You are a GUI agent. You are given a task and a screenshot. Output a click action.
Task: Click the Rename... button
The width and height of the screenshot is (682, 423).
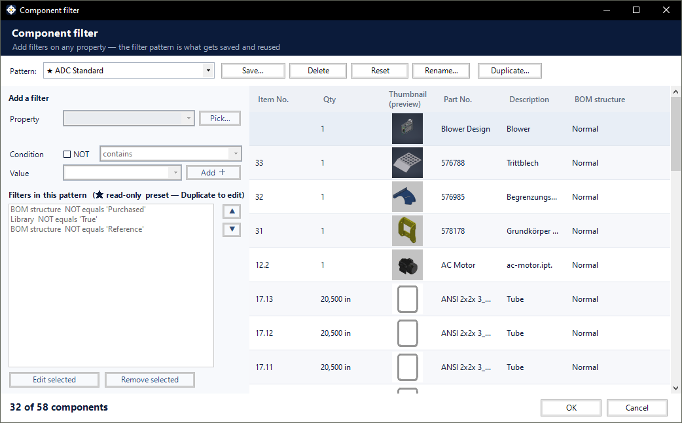pos(441,71)
